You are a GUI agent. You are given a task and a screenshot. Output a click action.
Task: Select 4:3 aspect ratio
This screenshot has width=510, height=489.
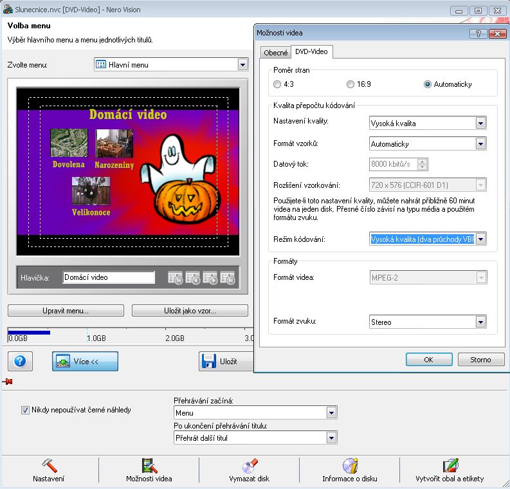tap(284, 84)
